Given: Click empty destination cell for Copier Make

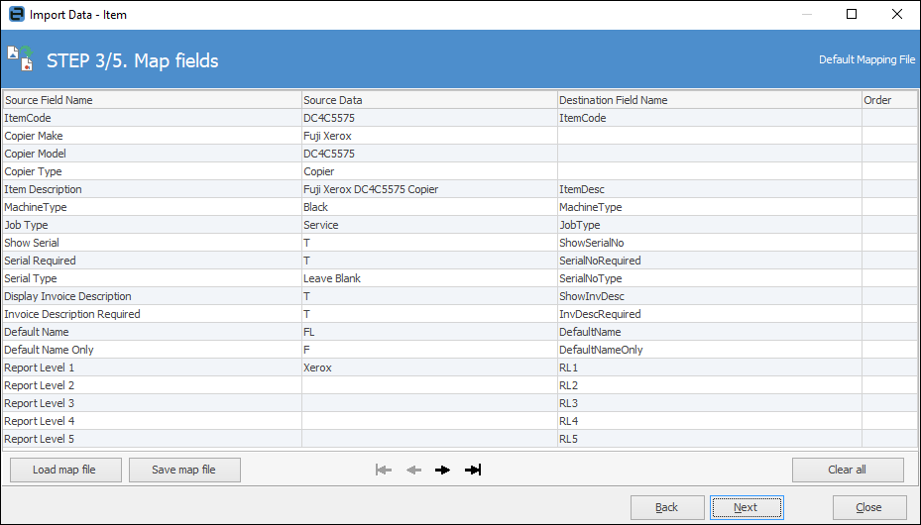Looking at the screenshot, I should [x=710, y=136].
